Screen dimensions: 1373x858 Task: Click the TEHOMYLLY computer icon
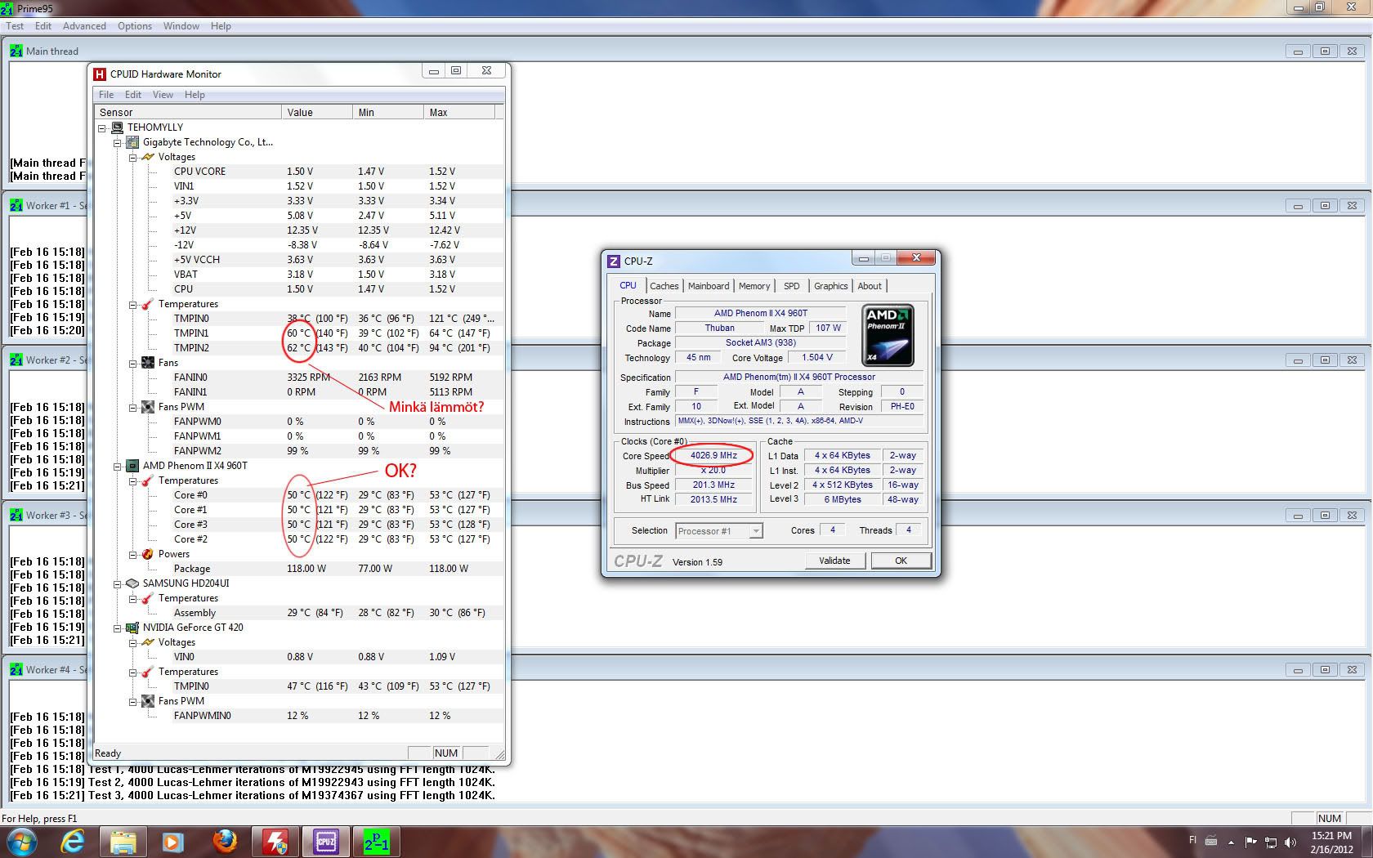(117, 127)
